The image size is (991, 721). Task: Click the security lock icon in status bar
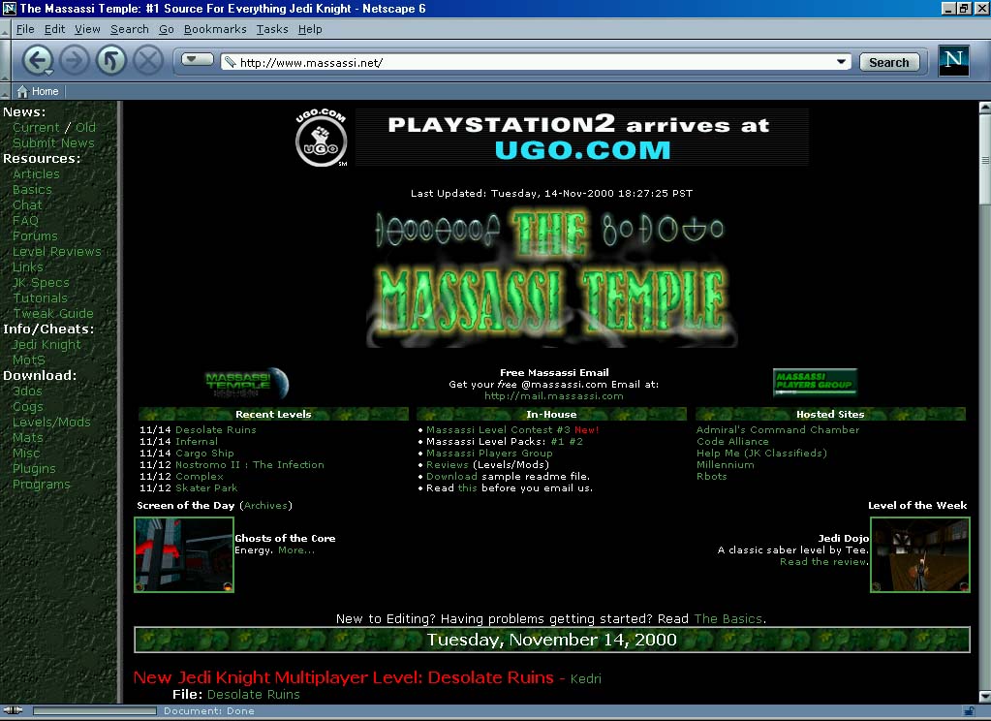point(968,711)
